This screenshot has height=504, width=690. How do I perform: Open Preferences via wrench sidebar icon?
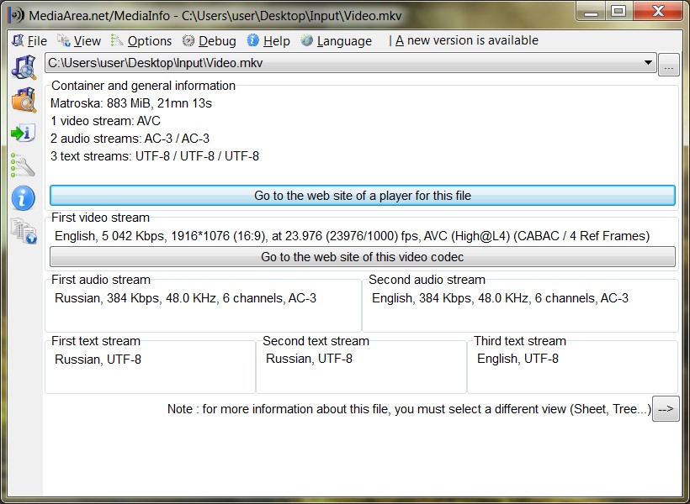click(23, 165)
